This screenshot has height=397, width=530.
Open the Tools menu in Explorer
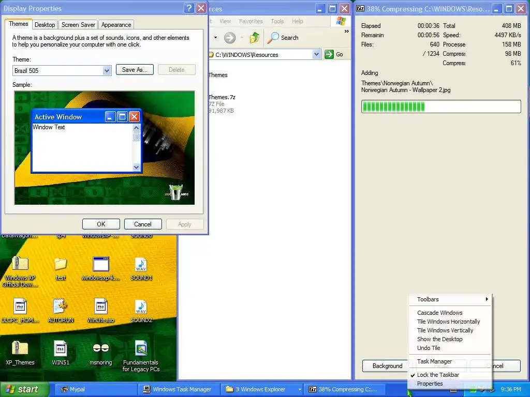pos(277,21)
